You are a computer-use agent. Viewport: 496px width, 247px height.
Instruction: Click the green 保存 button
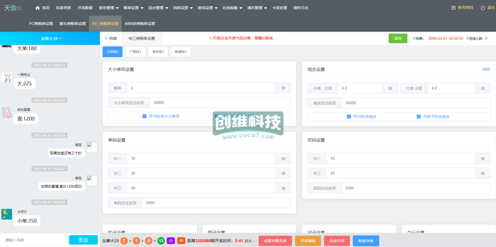pyautogui.click(x=398, y=38)
